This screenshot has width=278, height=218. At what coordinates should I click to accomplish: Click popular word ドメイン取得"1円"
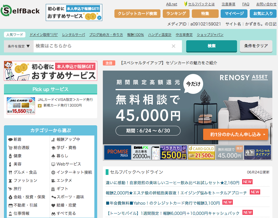tap(44, 35)
